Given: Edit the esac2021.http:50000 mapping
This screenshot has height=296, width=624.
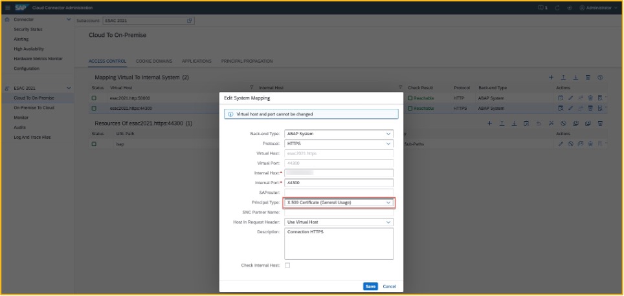Looking at the screenshot, I should coord(571,98).
